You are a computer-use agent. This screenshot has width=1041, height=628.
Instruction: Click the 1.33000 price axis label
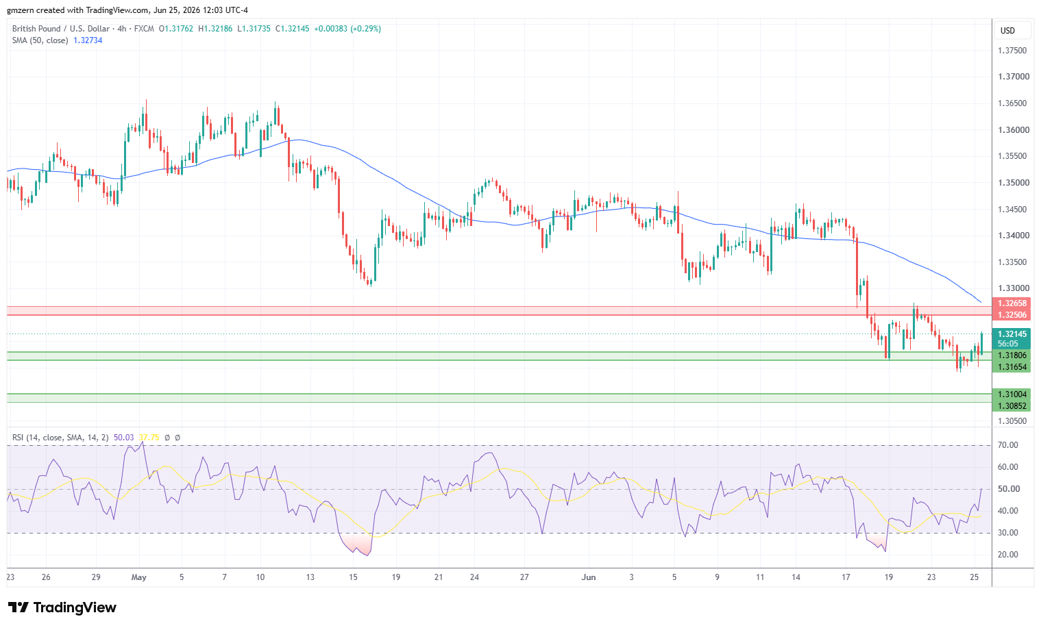1012,288
